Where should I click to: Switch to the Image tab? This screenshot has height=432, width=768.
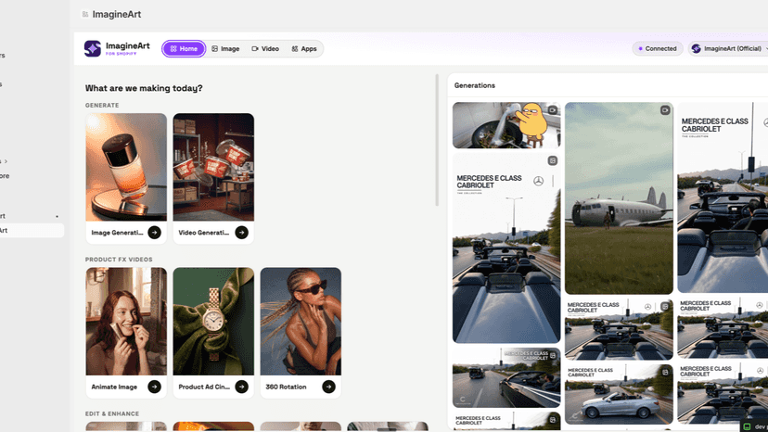click(x=225, y=48)
